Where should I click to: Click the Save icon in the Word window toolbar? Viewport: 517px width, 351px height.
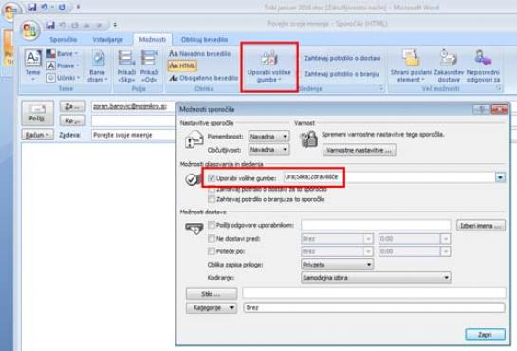pyautogui.click(x=32, y=7)
